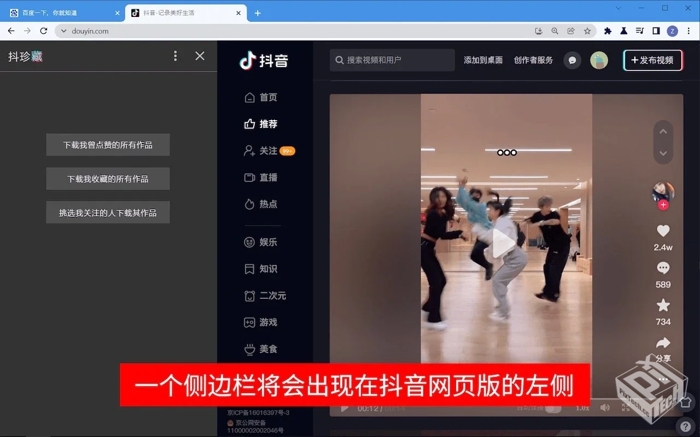
Task: Select the 热点 trending section
Action: pyautogui.click(x=266, y=204)
